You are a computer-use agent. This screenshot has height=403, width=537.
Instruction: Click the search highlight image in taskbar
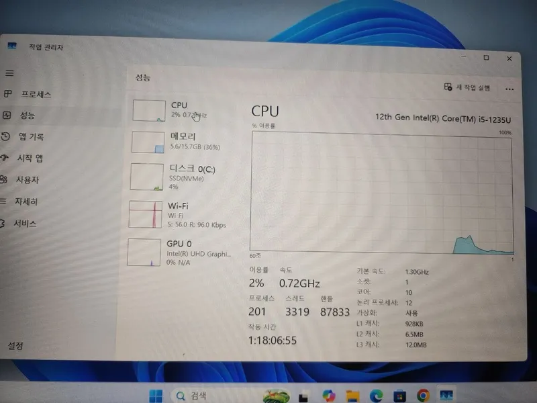click(276, 396)
